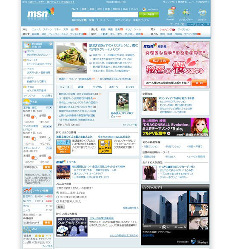
Task: Open the mail envelope for キヨコ
Action: coord(25,87)
